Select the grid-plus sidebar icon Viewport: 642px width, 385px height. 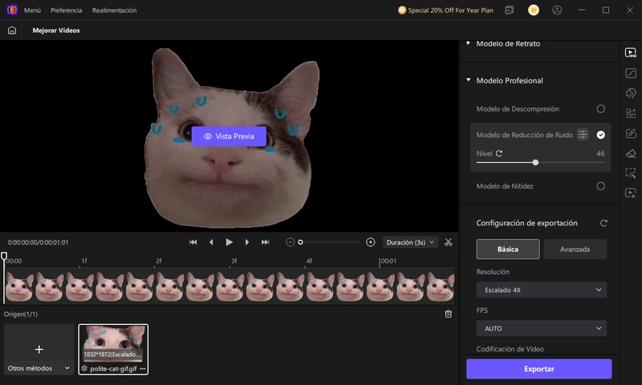[x=631, y=113]
